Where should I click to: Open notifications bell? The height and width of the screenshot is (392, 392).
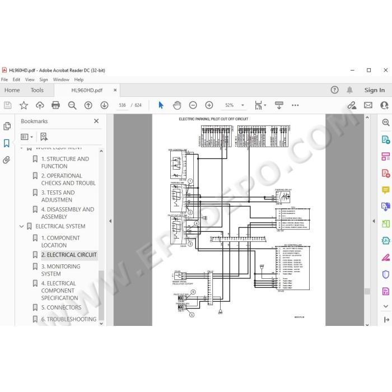(350, 90)
